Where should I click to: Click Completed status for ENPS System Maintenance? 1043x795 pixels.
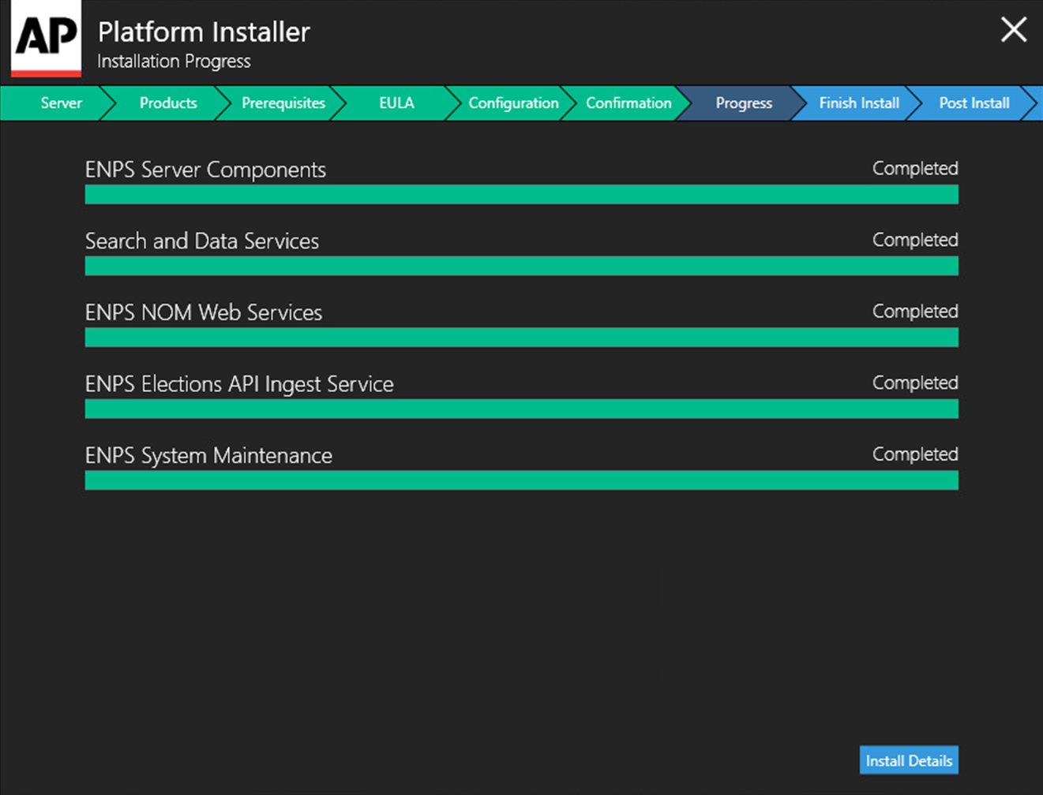click(915, 454)
